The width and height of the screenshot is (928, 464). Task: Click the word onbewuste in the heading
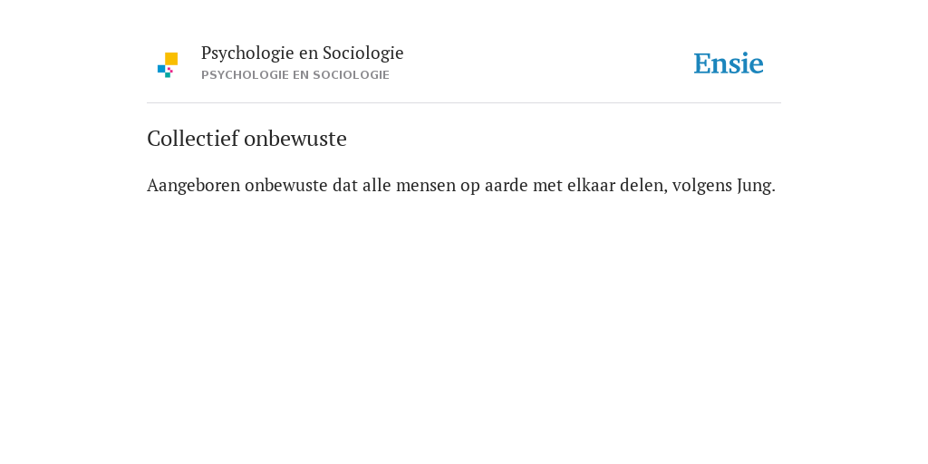295,139
